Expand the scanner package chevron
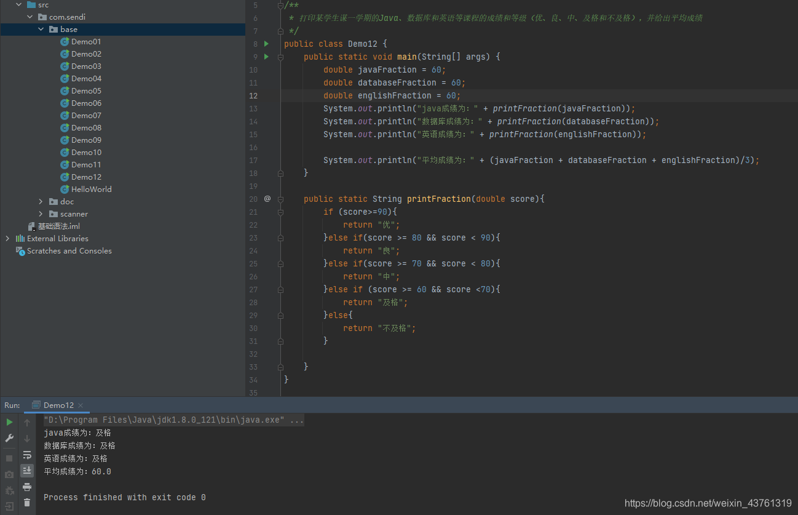 41,214
